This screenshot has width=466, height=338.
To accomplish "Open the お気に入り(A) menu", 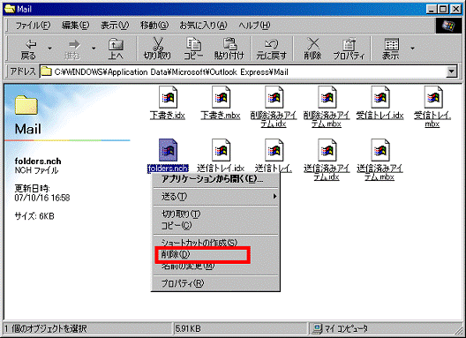I will click(x=203, y=26).
